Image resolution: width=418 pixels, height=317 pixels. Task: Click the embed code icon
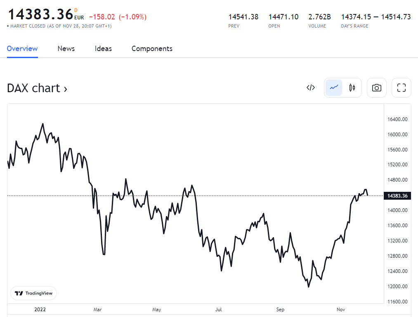click(311, 88)
